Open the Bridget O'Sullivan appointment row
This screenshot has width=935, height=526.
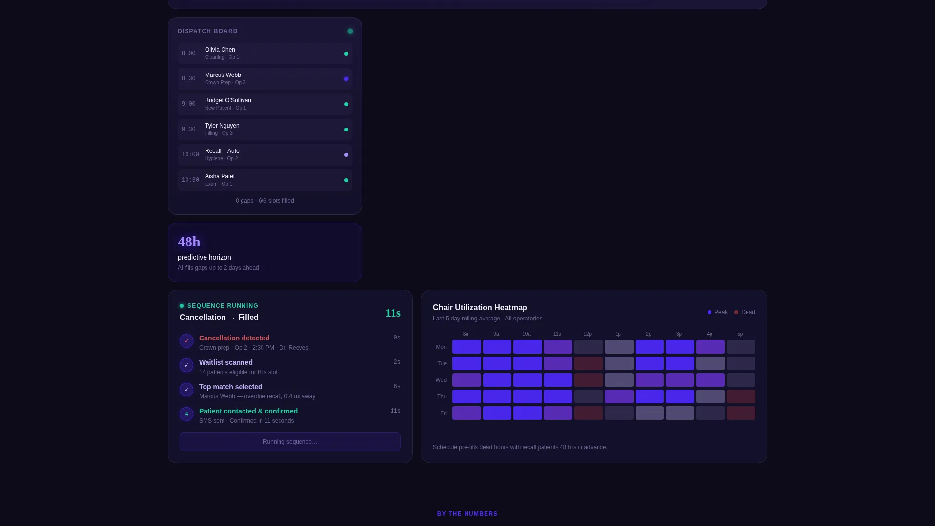pyautogui.click(x=265, y=104)
